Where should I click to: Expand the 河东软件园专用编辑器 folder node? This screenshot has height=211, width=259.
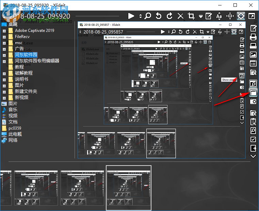4,61
